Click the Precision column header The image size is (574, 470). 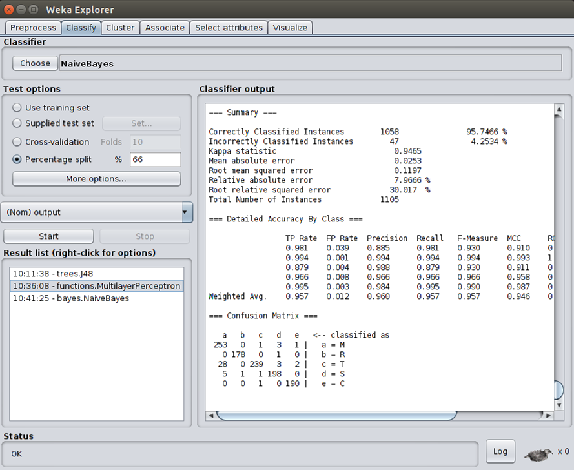click(387, 238)
